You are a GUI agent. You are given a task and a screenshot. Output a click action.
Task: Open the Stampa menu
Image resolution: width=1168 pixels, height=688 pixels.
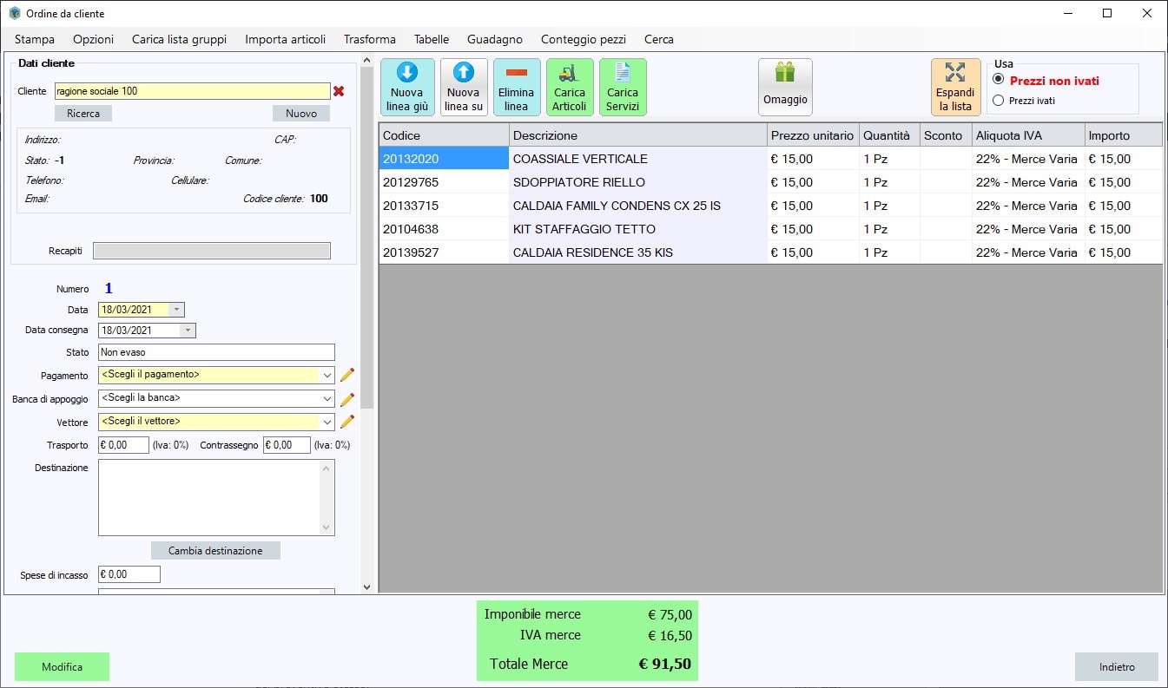pos(35,39)
